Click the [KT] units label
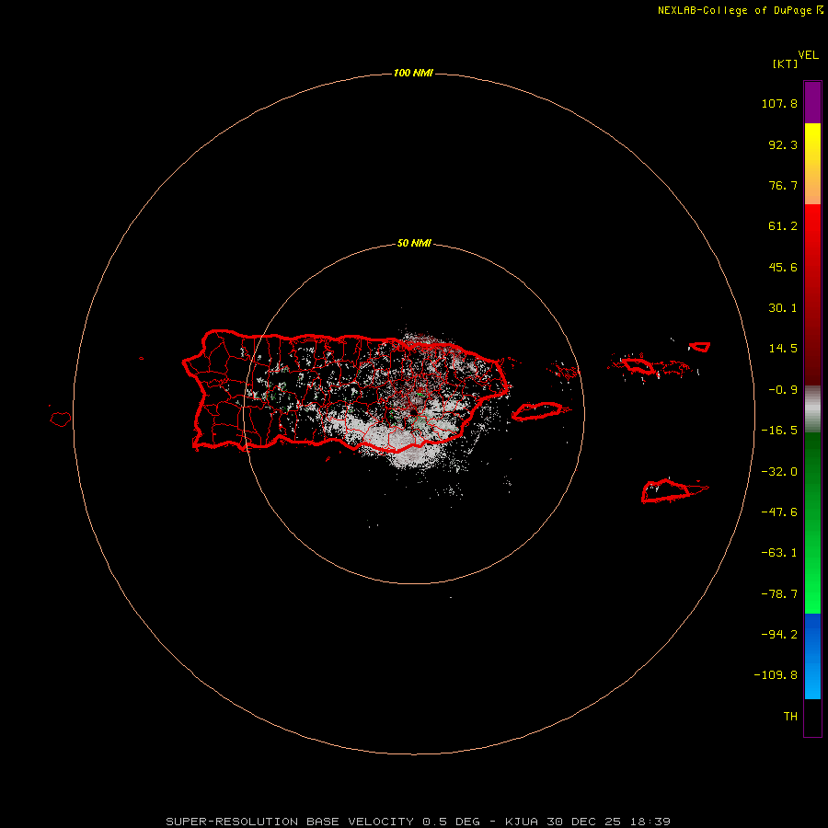Screen dimensions: 828x828 tap(785, 63)
